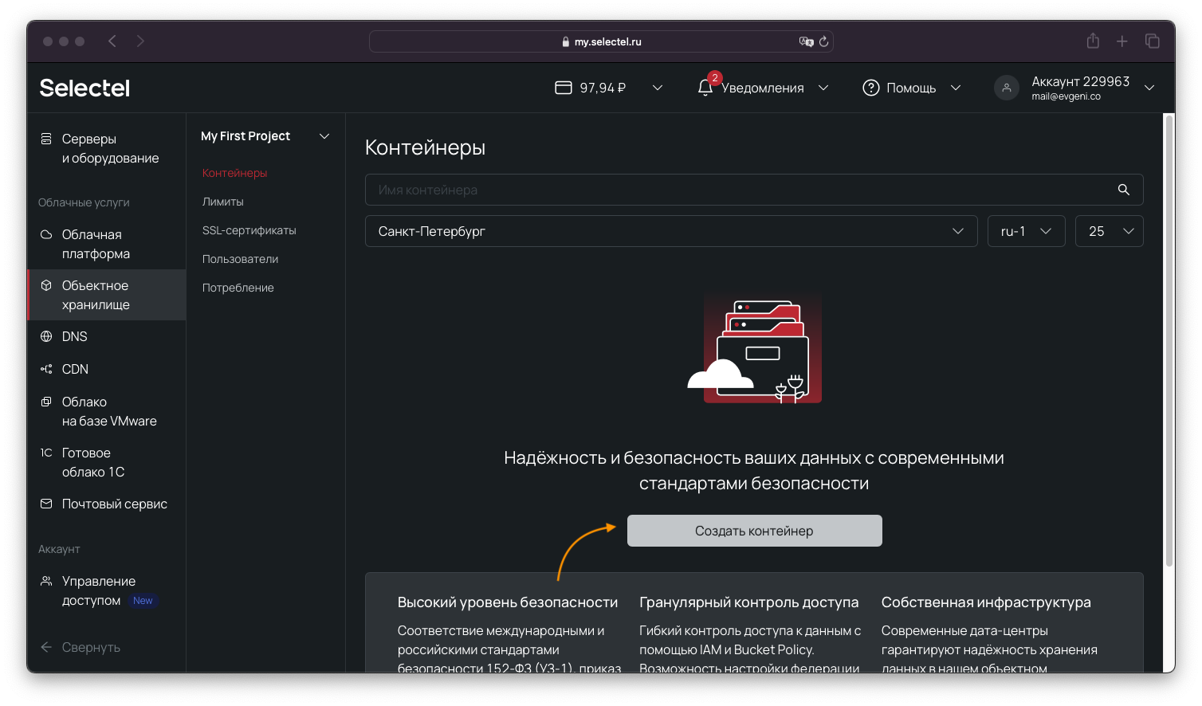Viewport: 1202px width, 706px height.
Task: Open the 25 per page dropdown
Action: tap(1110, 231)
